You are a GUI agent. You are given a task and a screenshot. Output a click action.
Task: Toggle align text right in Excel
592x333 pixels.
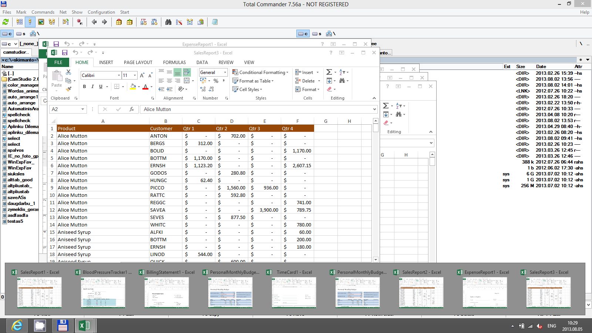click(x=178, y=81)
